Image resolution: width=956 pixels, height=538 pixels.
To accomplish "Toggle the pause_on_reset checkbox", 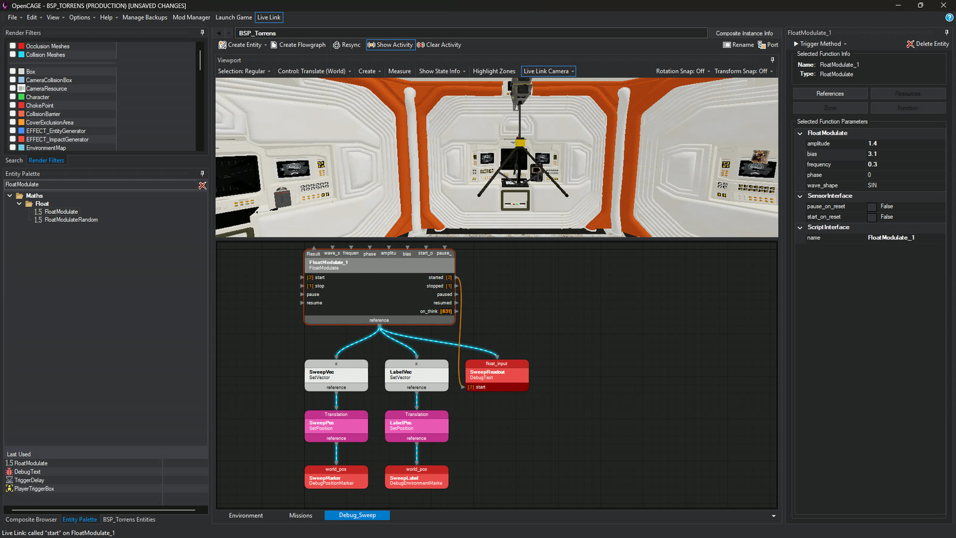I will [872, 207].
